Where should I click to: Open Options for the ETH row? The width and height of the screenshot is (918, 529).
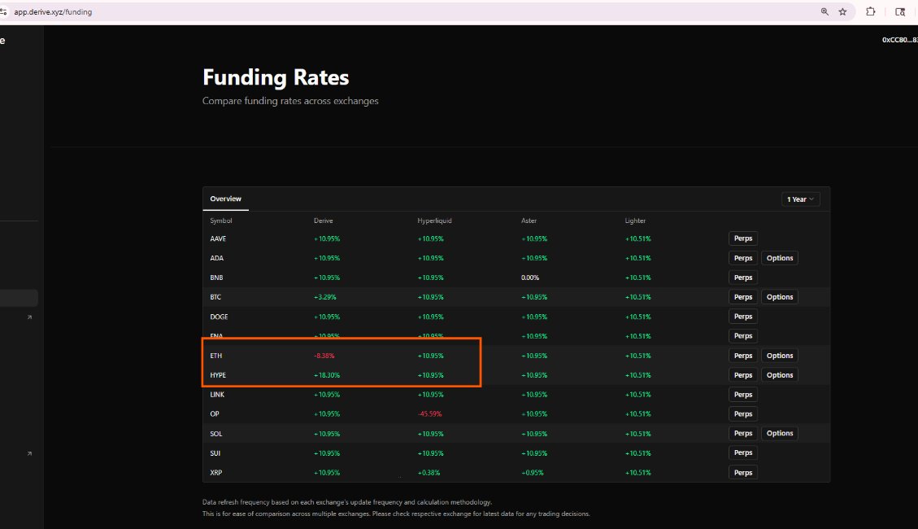coord(780,356)
